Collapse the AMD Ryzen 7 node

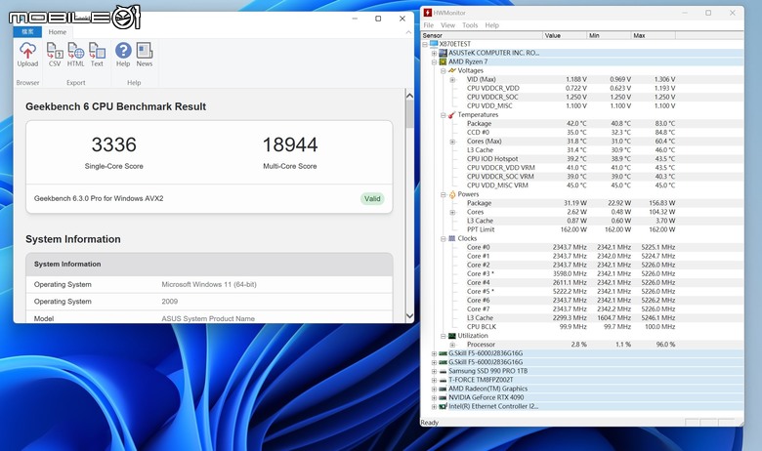click(x=434, y=61)
